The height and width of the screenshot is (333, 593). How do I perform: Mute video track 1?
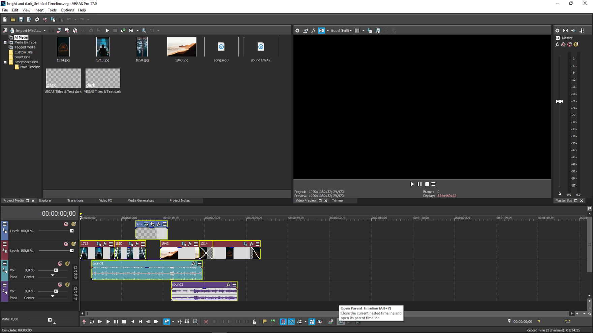(66, 224)
